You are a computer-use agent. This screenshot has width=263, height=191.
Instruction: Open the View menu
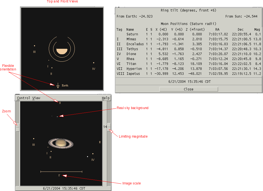tap(36, 98)
